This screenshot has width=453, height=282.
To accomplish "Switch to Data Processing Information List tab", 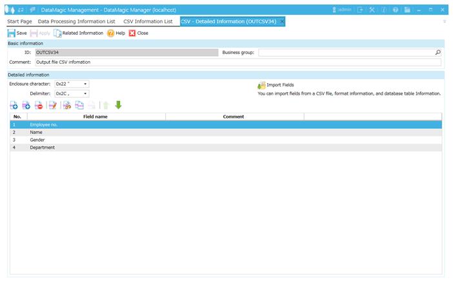I will coord(77,21).
